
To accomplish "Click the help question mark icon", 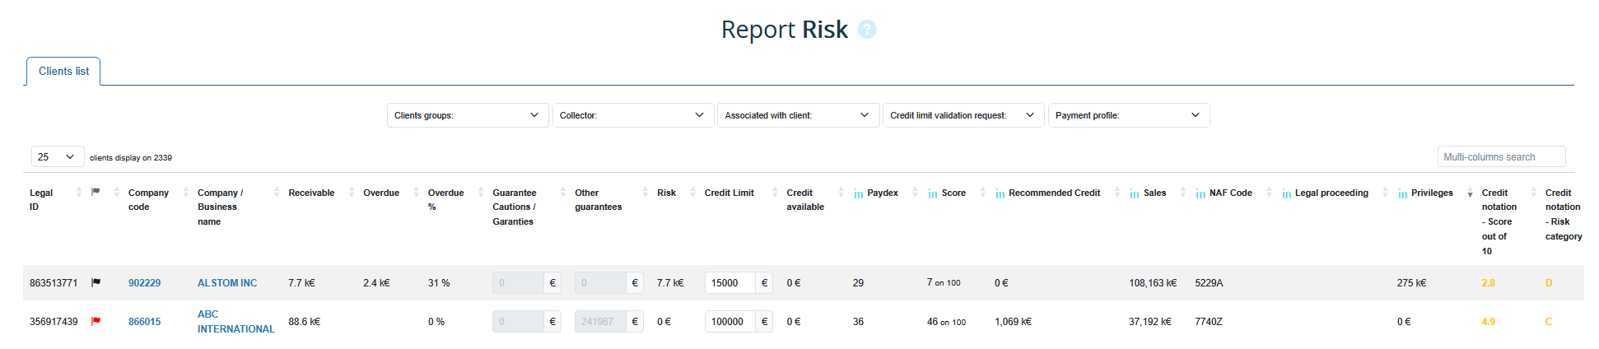I will tap(866, 30).
